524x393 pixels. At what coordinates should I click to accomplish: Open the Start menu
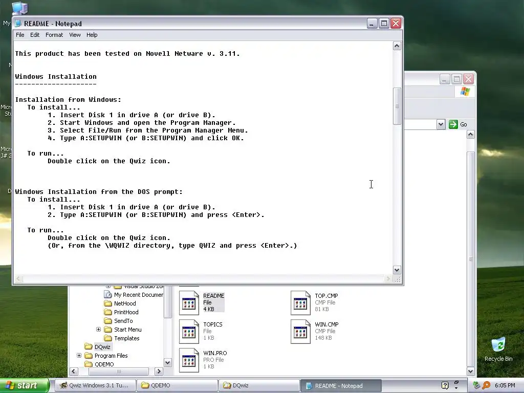24,385
